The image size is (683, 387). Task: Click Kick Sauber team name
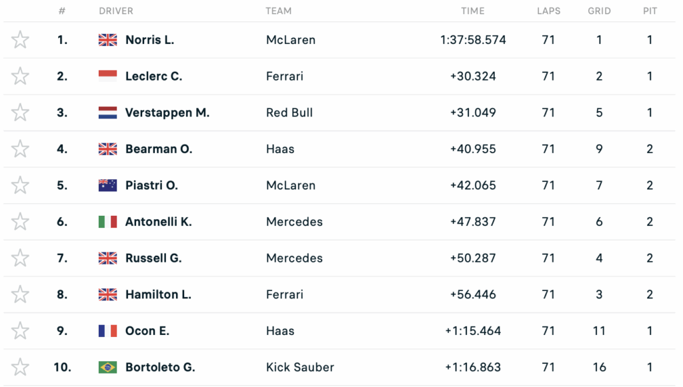300,367
